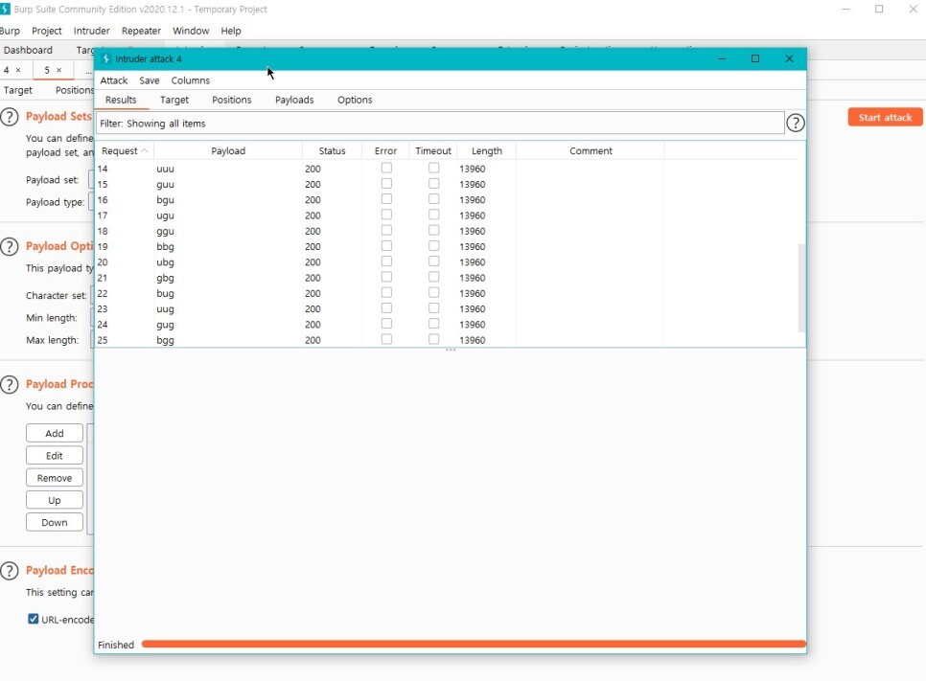
Task: Open the Attack menu
Action: coord(113,80)
